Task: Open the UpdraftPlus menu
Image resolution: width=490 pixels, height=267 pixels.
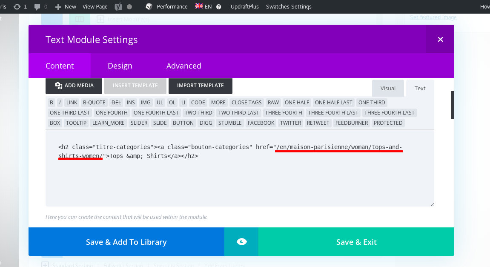Action: point(245,6)
